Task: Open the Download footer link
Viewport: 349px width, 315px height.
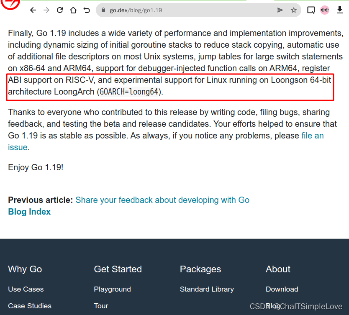Action: click(x=282, y=289)
